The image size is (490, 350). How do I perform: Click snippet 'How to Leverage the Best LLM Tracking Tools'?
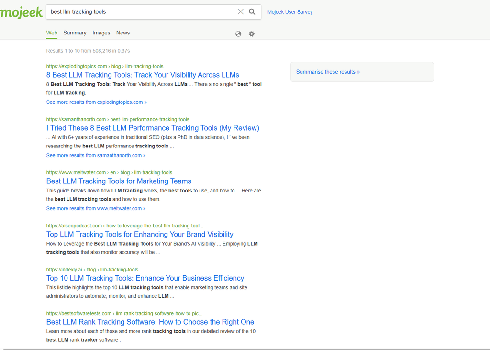[152, 248]
